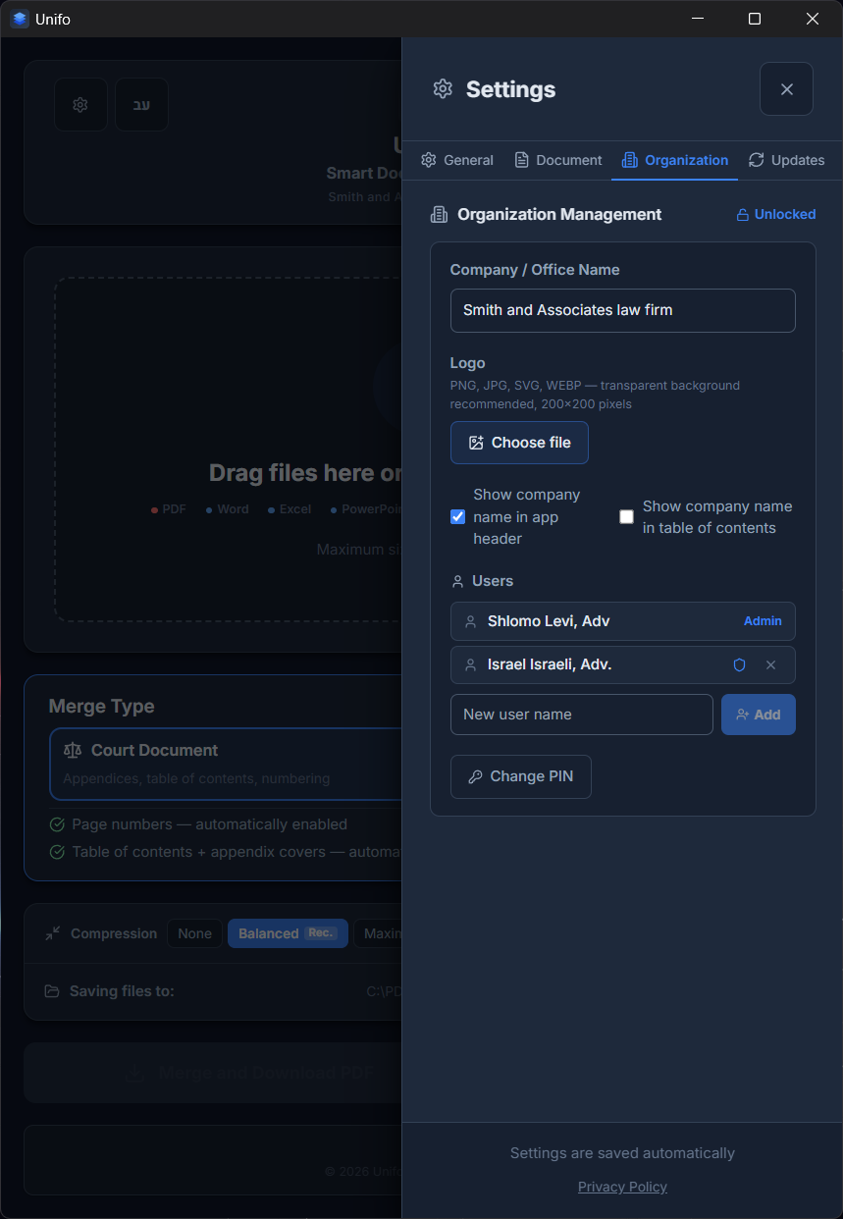Switch to the General settings tab
The image size is (843, 1219).
click(457, 160)
